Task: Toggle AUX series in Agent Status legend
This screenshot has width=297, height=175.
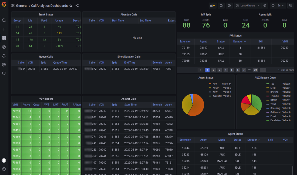Action: 215,84
